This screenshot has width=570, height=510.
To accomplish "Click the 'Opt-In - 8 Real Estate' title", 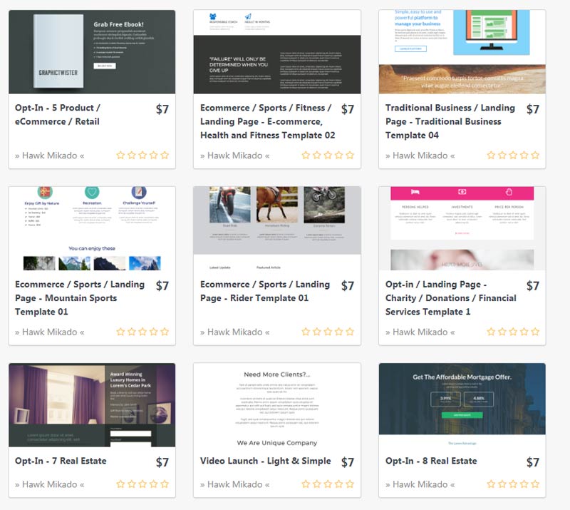I will [x=431, y=461].
